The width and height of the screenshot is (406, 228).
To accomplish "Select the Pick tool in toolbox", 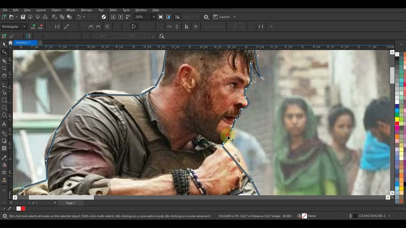I will point(4,44).
